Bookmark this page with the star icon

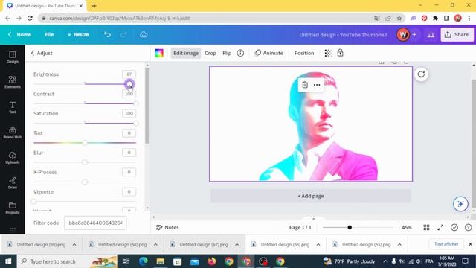[399, 18]
